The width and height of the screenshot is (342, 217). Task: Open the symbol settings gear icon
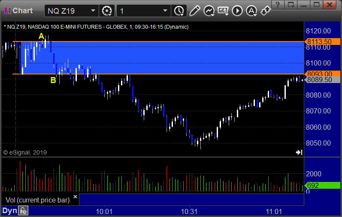[107, 11]
